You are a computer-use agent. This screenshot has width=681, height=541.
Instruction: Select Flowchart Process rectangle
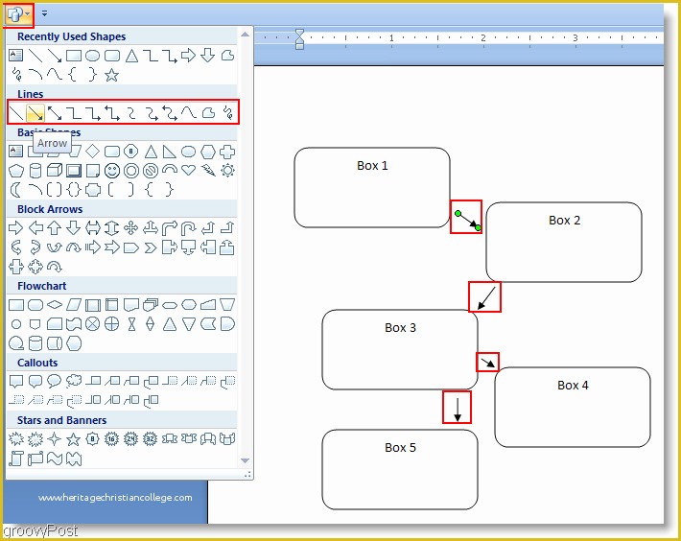coord(16,305)
